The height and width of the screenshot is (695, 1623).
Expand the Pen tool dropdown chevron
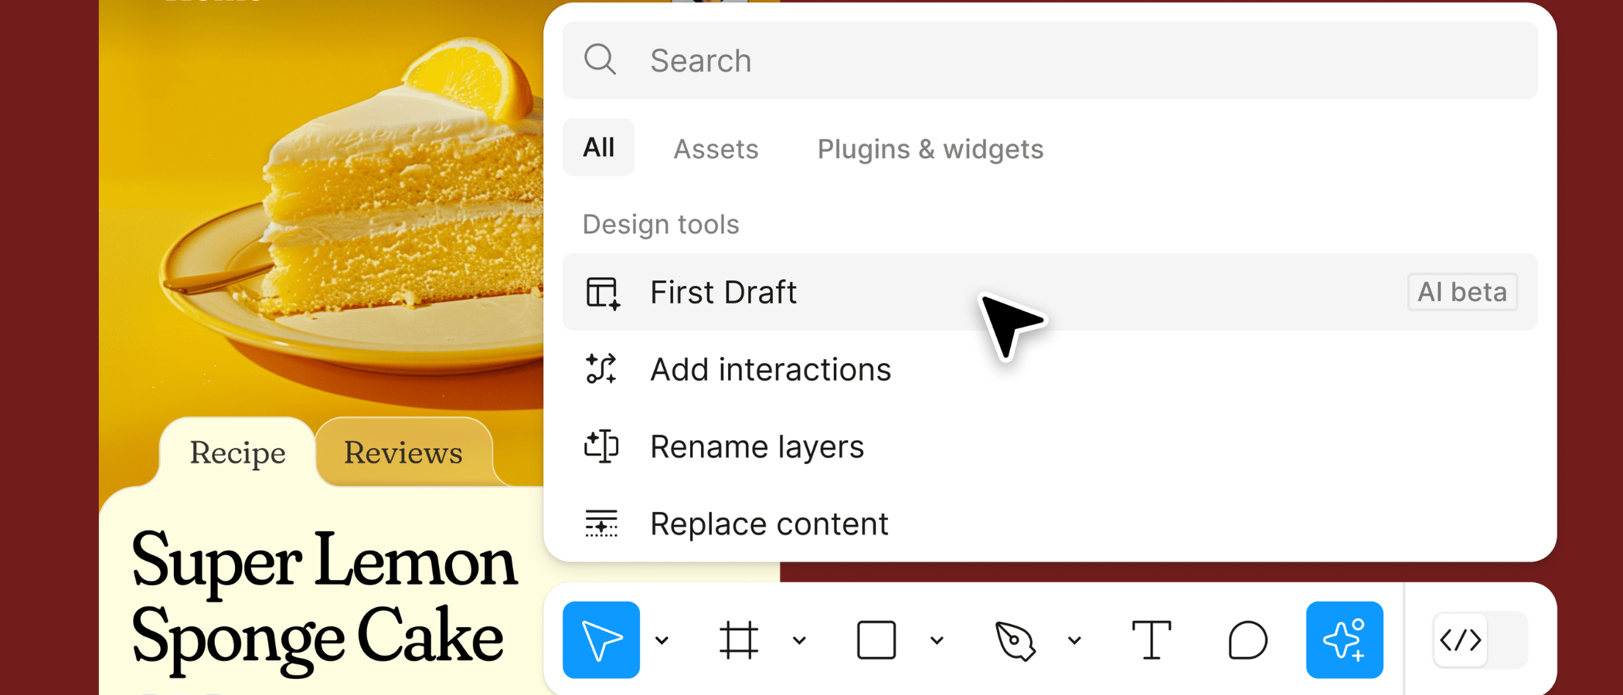1074,640
